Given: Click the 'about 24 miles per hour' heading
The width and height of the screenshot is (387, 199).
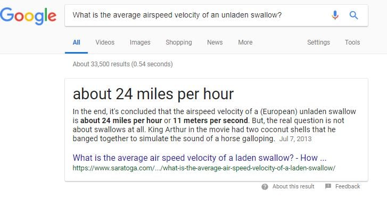Looking at the screenshot, I should [153, 94].
